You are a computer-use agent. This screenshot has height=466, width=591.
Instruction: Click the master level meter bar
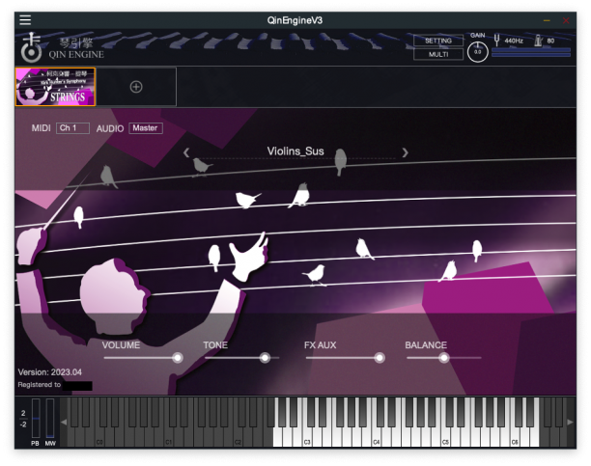tap(531, 52)
